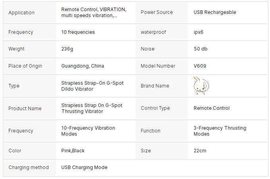This screenshot has width=270, height=179.
Task: Select the Application row label
Action: [21, 13]
